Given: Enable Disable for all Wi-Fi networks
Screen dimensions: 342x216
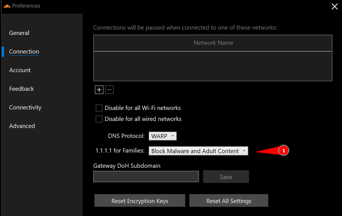Looking at the screenshot, I should click(99, 108).
